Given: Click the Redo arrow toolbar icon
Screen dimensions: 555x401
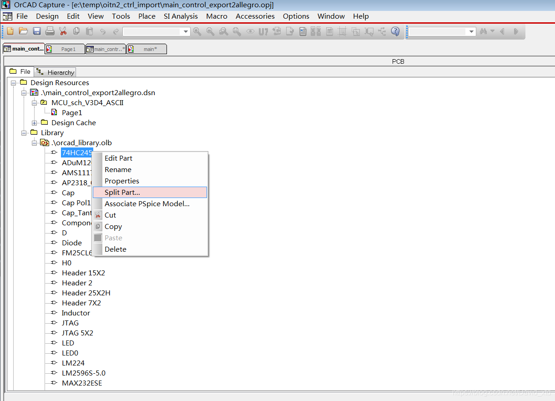Looking at the screenshot, I should tap(116, 31).
